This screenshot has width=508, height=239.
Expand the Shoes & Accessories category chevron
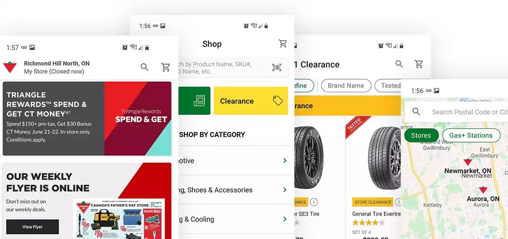[x=285, y=190]
